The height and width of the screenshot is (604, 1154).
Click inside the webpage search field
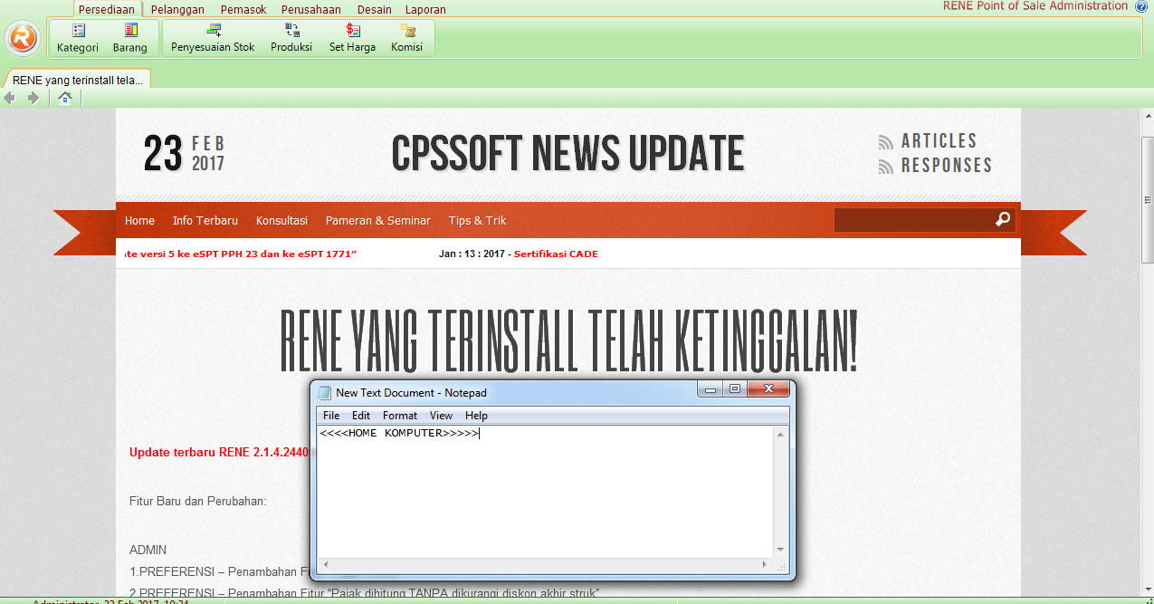click(913, 220)
